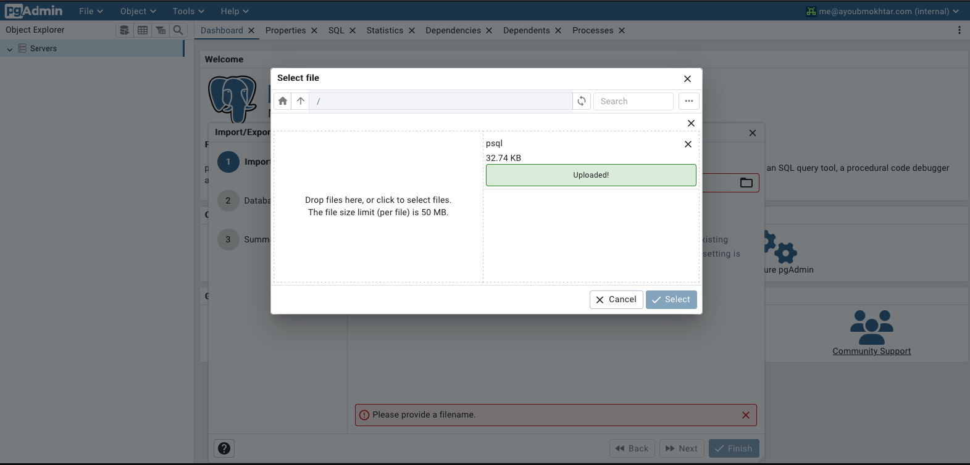Viewport: 970px width, 465px height.
Task: Click the Search Objects magnifier icon
Action: (x=178, y=30)
